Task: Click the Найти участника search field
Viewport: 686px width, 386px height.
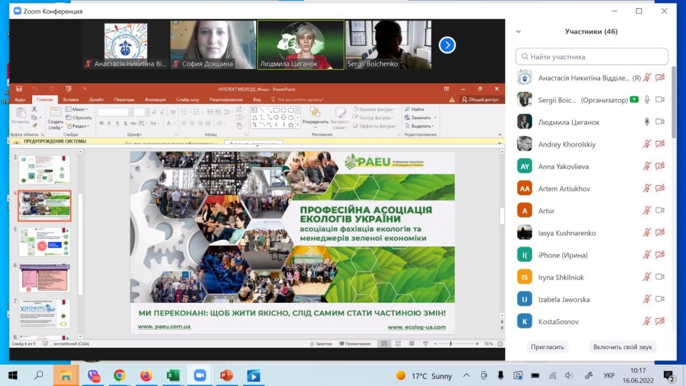Action: point(592,57)
